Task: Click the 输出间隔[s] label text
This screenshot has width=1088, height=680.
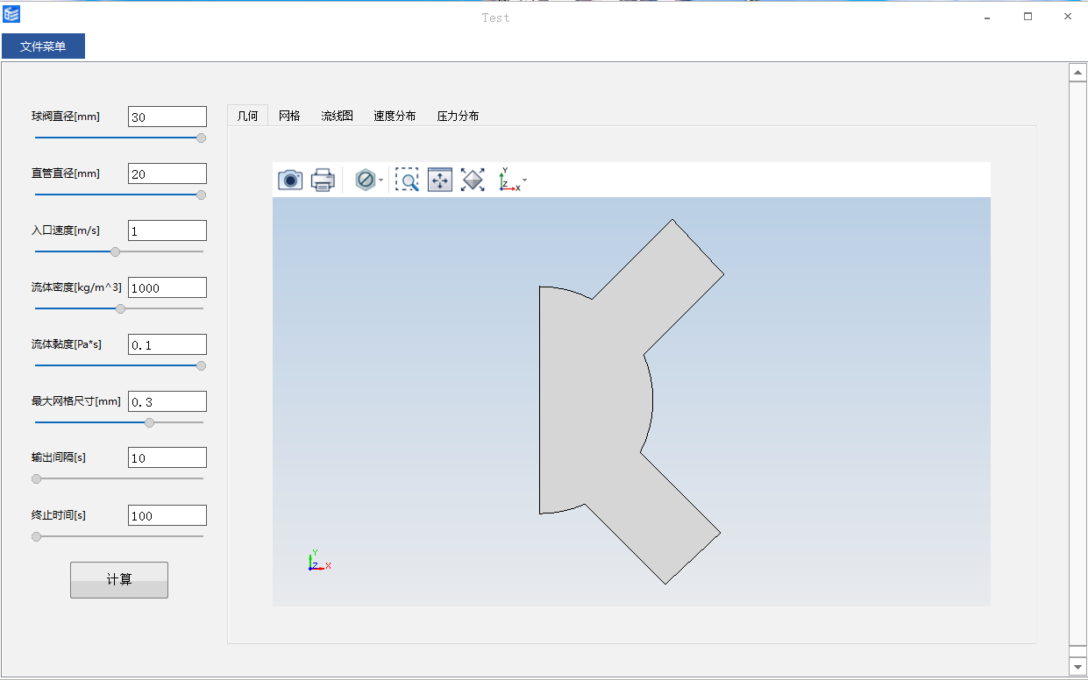Action: pyautogui.click(x=59, y=457)
